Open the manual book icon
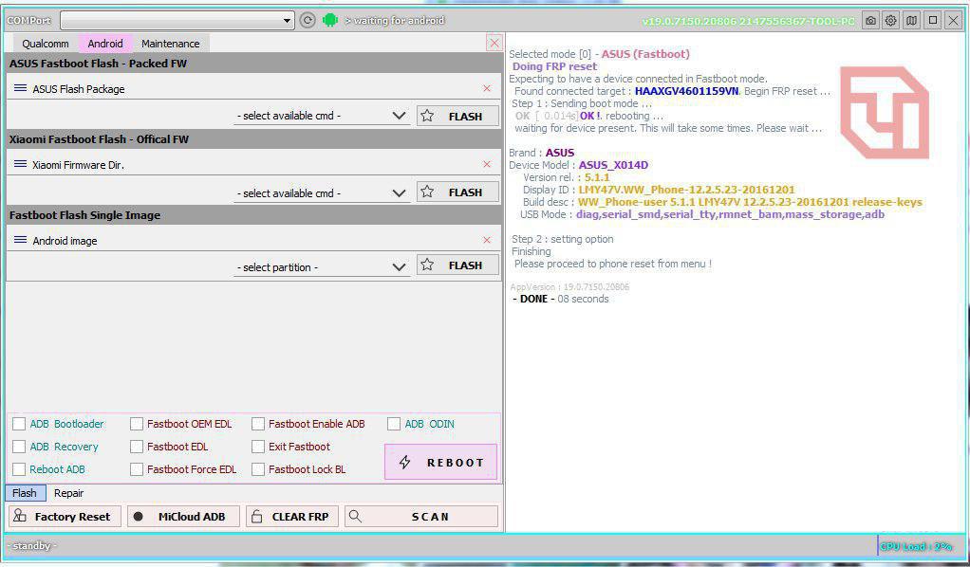The height and width of the screenshot is (567, 970). click(912, 21)
